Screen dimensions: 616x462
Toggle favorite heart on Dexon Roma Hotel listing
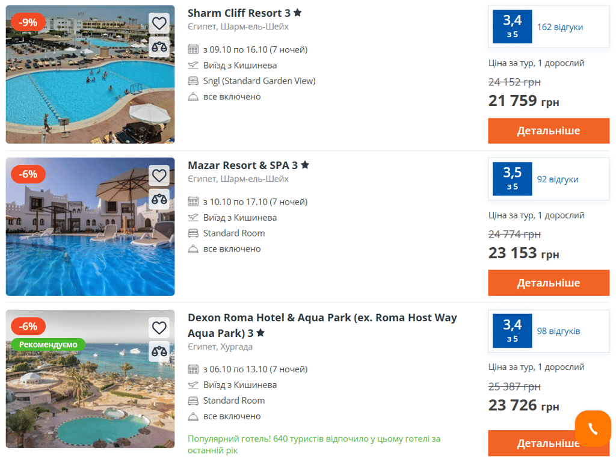click(x=159, y=328)
